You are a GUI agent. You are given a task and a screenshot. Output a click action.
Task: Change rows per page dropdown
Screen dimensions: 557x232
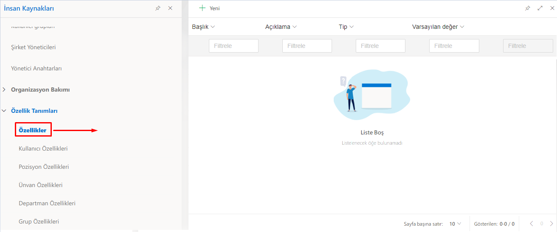coord(455,224)
